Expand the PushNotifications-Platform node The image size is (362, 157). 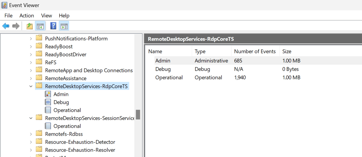[31, 39]
